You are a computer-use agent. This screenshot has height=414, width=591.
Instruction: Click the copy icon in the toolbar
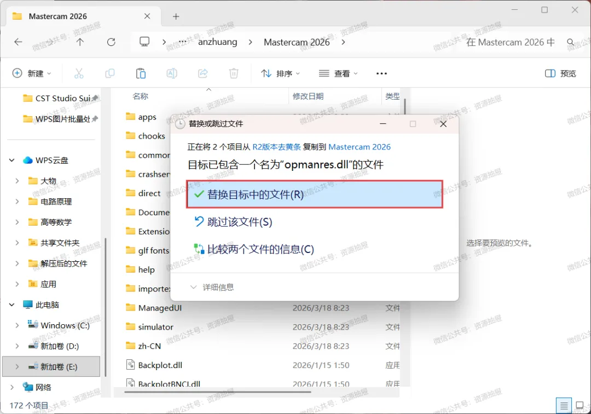click(109, 73)
